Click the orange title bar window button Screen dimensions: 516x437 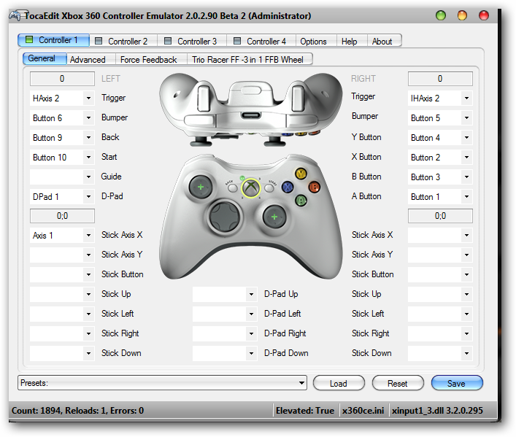(x=462, y=15)
